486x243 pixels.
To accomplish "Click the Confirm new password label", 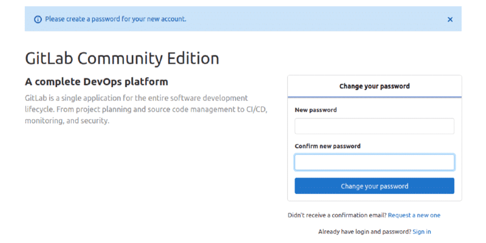I will (x=327, y=146).
